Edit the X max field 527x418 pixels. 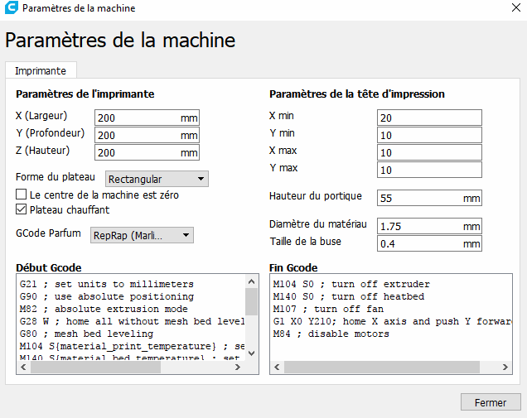(x=429, y=153)
